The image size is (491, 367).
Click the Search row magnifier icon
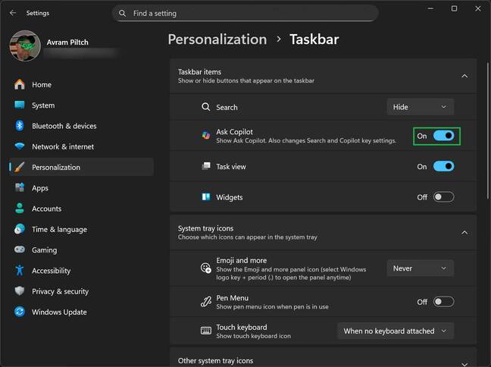click(x=206, y=107)
